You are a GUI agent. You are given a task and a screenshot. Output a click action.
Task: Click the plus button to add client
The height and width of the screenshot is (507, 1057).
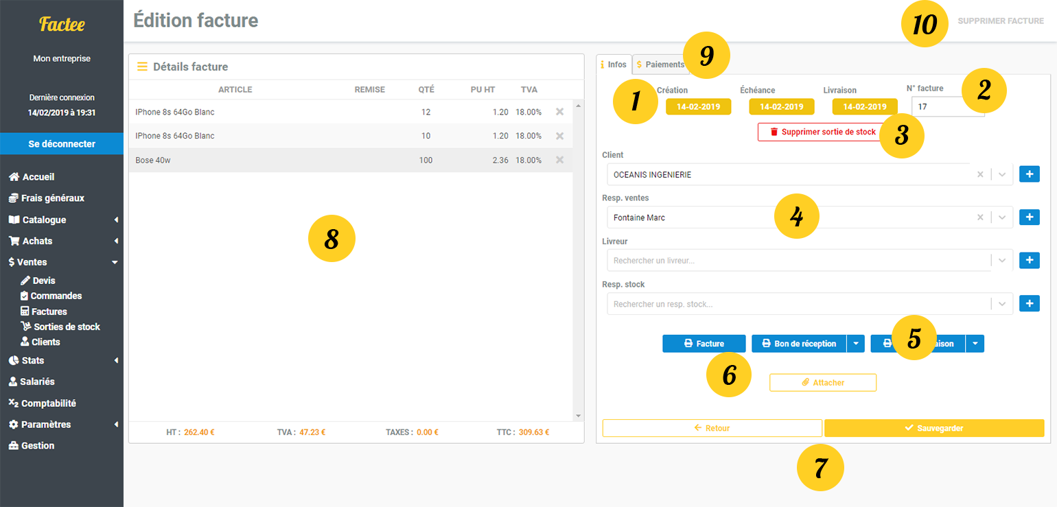click(1029, 174)
